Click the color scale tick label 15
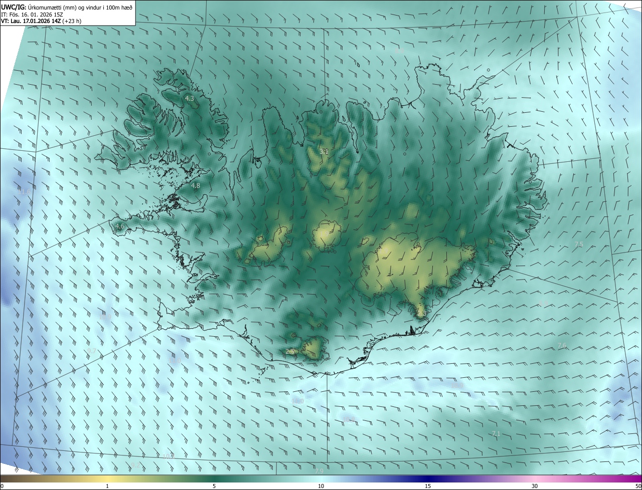 [x=428, y=486]
